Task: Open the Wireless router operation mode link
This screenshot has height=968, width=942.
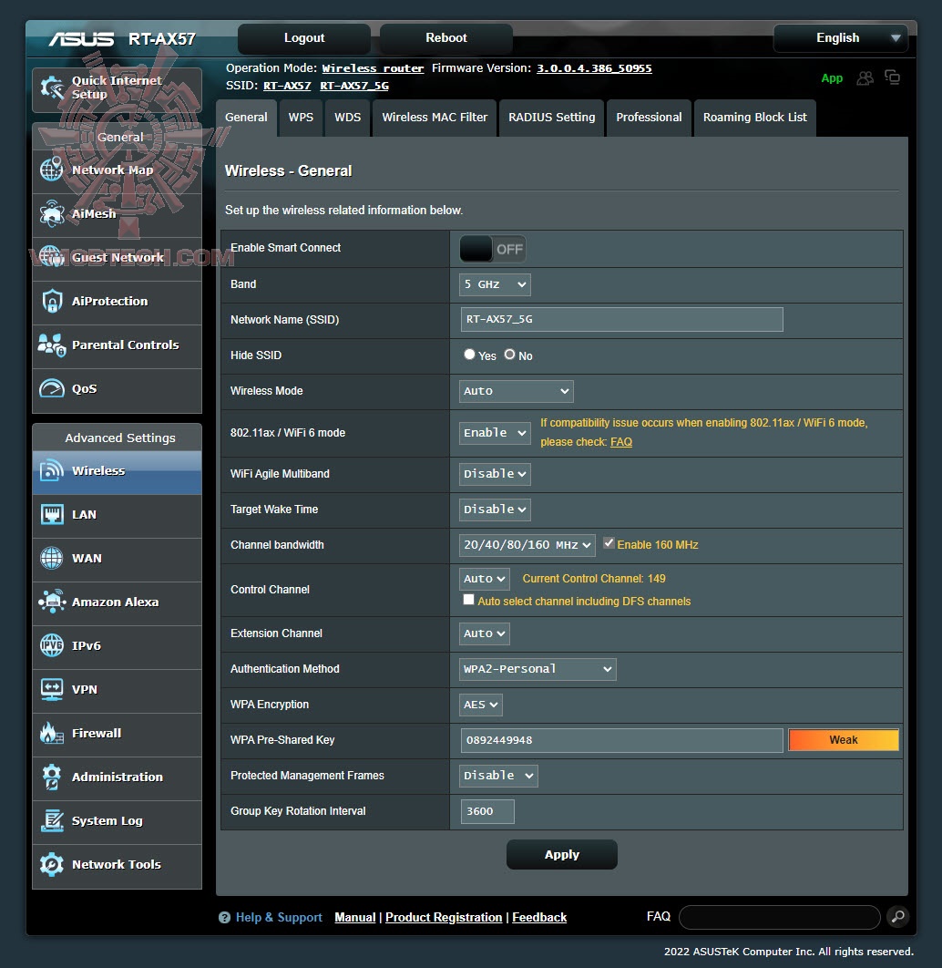Action: 373,68
